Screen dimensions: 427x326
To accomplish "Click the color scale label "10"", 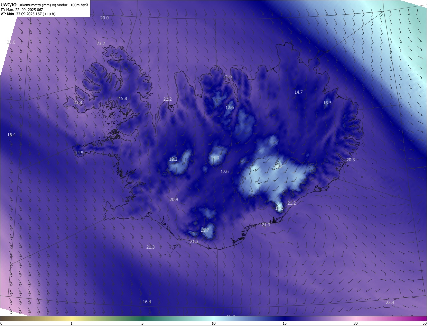I will (x=213, y=323).
